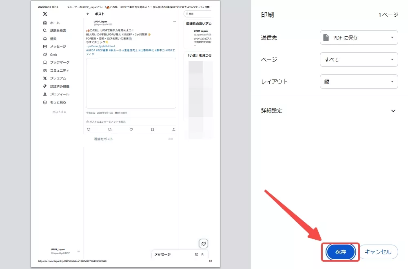The image size is (408, 269).
Task: Click the reply bubble icon under the post
Action: [89, 130]
